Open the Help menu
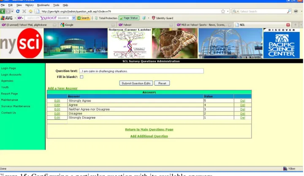 (x=65, y=5)
